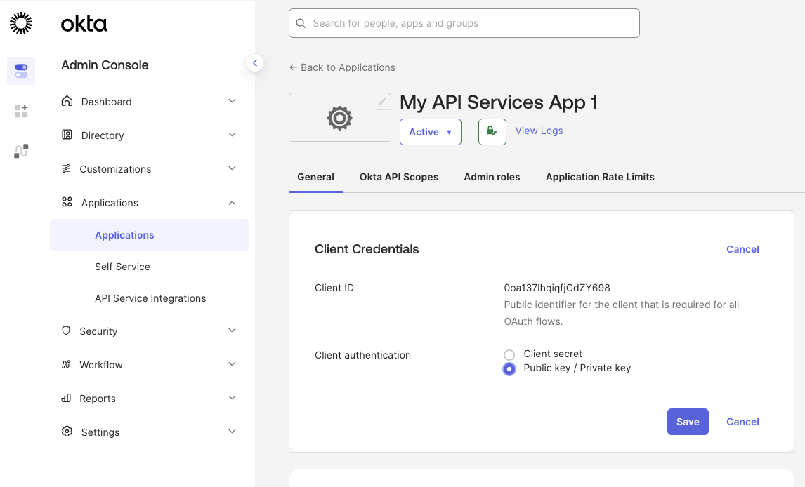The height and width of the screenshot is (487, 805).
Task: Click the search magnifier icon
Action: tap(301, 23)
